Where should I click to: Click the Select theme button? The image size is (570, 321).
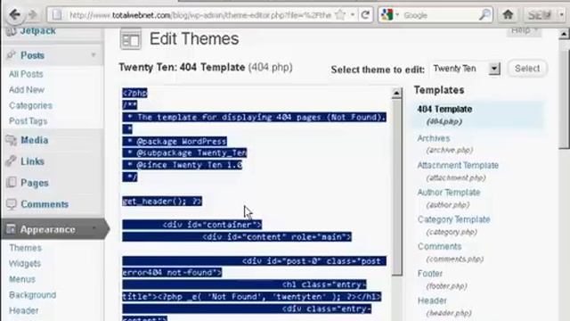tap(527, 69)
